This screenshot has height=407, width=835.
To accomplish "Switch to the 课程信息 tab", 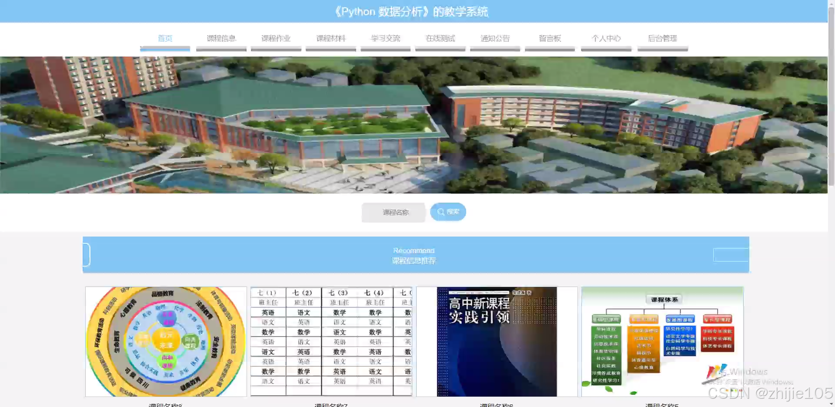I will click(x=221, y=38).
